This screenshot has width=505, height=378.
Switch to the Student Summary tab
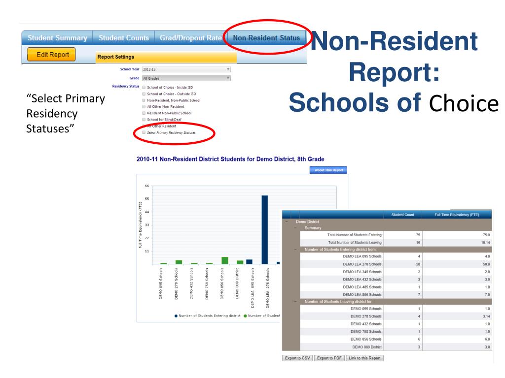pos(57,37)
